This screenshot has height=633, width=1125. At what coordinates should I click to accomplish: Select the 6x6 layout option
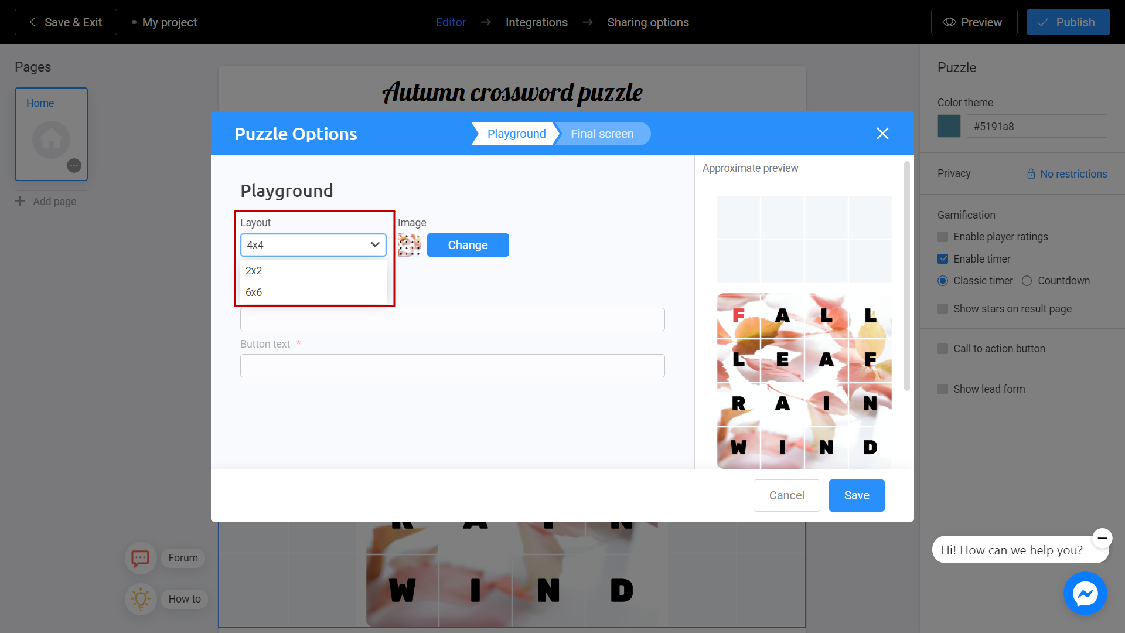pyautogui.click(x=254, y=292)
